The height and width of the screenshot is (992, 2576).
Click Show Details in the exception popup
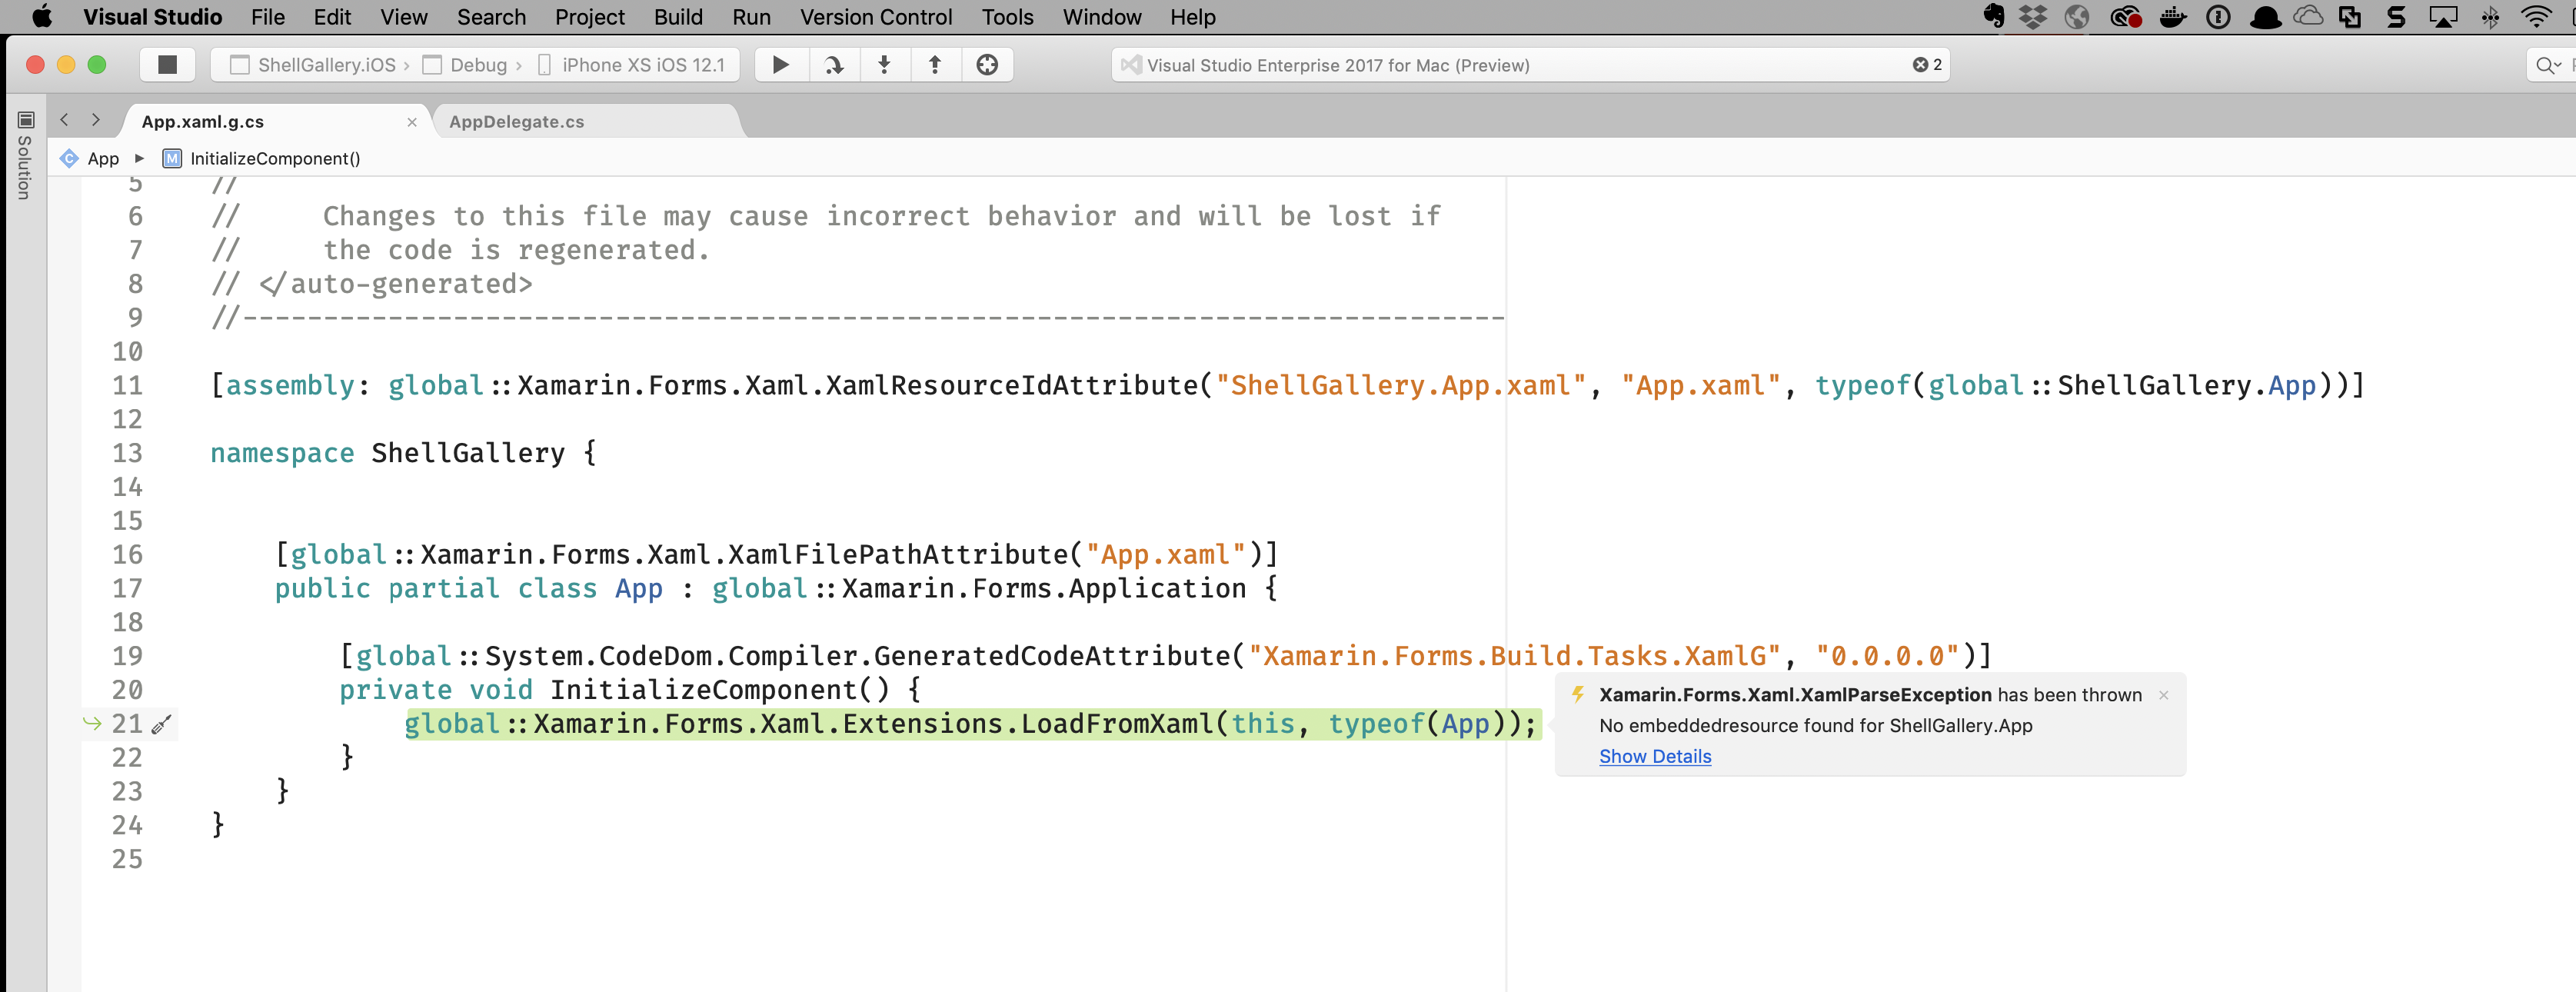1655,757
